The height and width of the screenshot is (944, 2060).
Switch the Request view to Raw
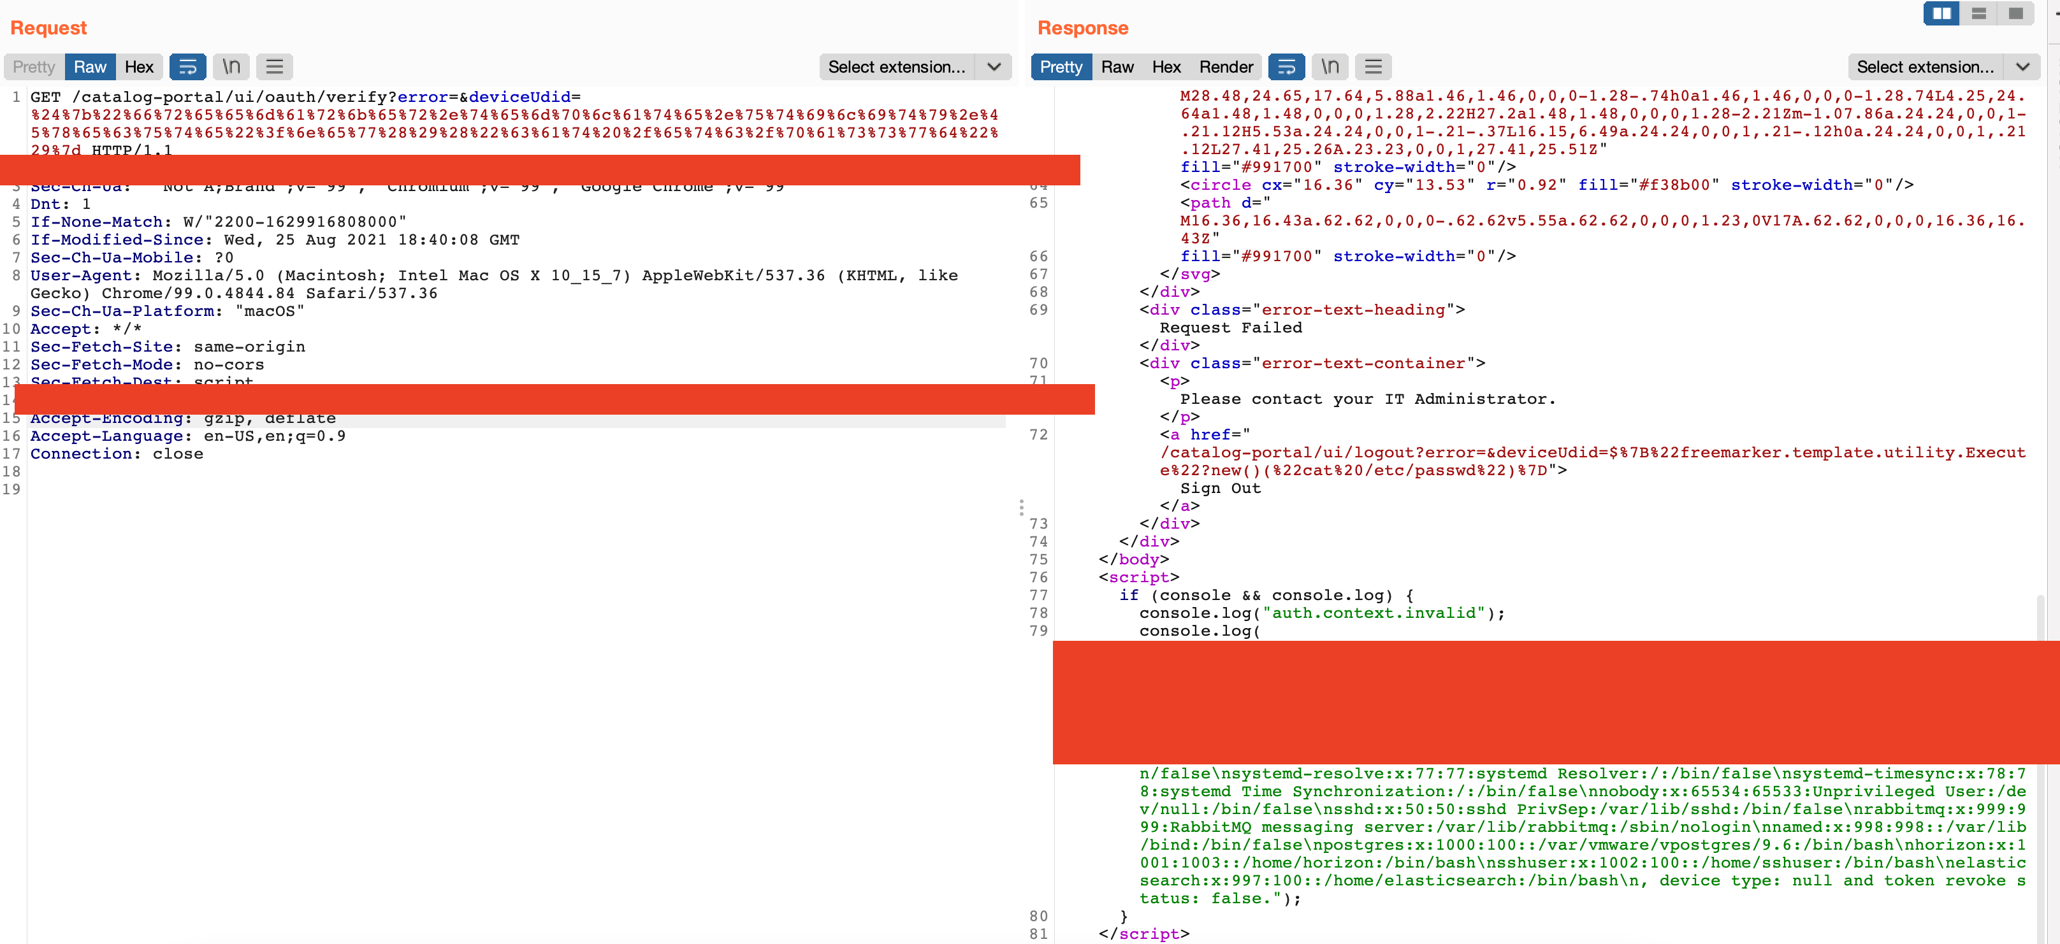pyautogui.click(x=91, y=67)
